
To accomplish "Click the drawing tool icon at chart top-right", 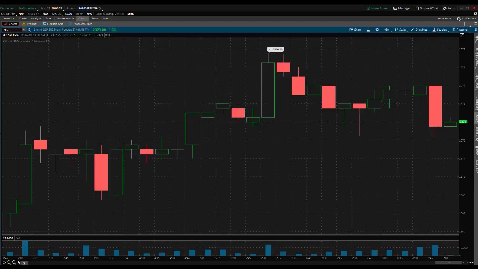I will 462,35.
